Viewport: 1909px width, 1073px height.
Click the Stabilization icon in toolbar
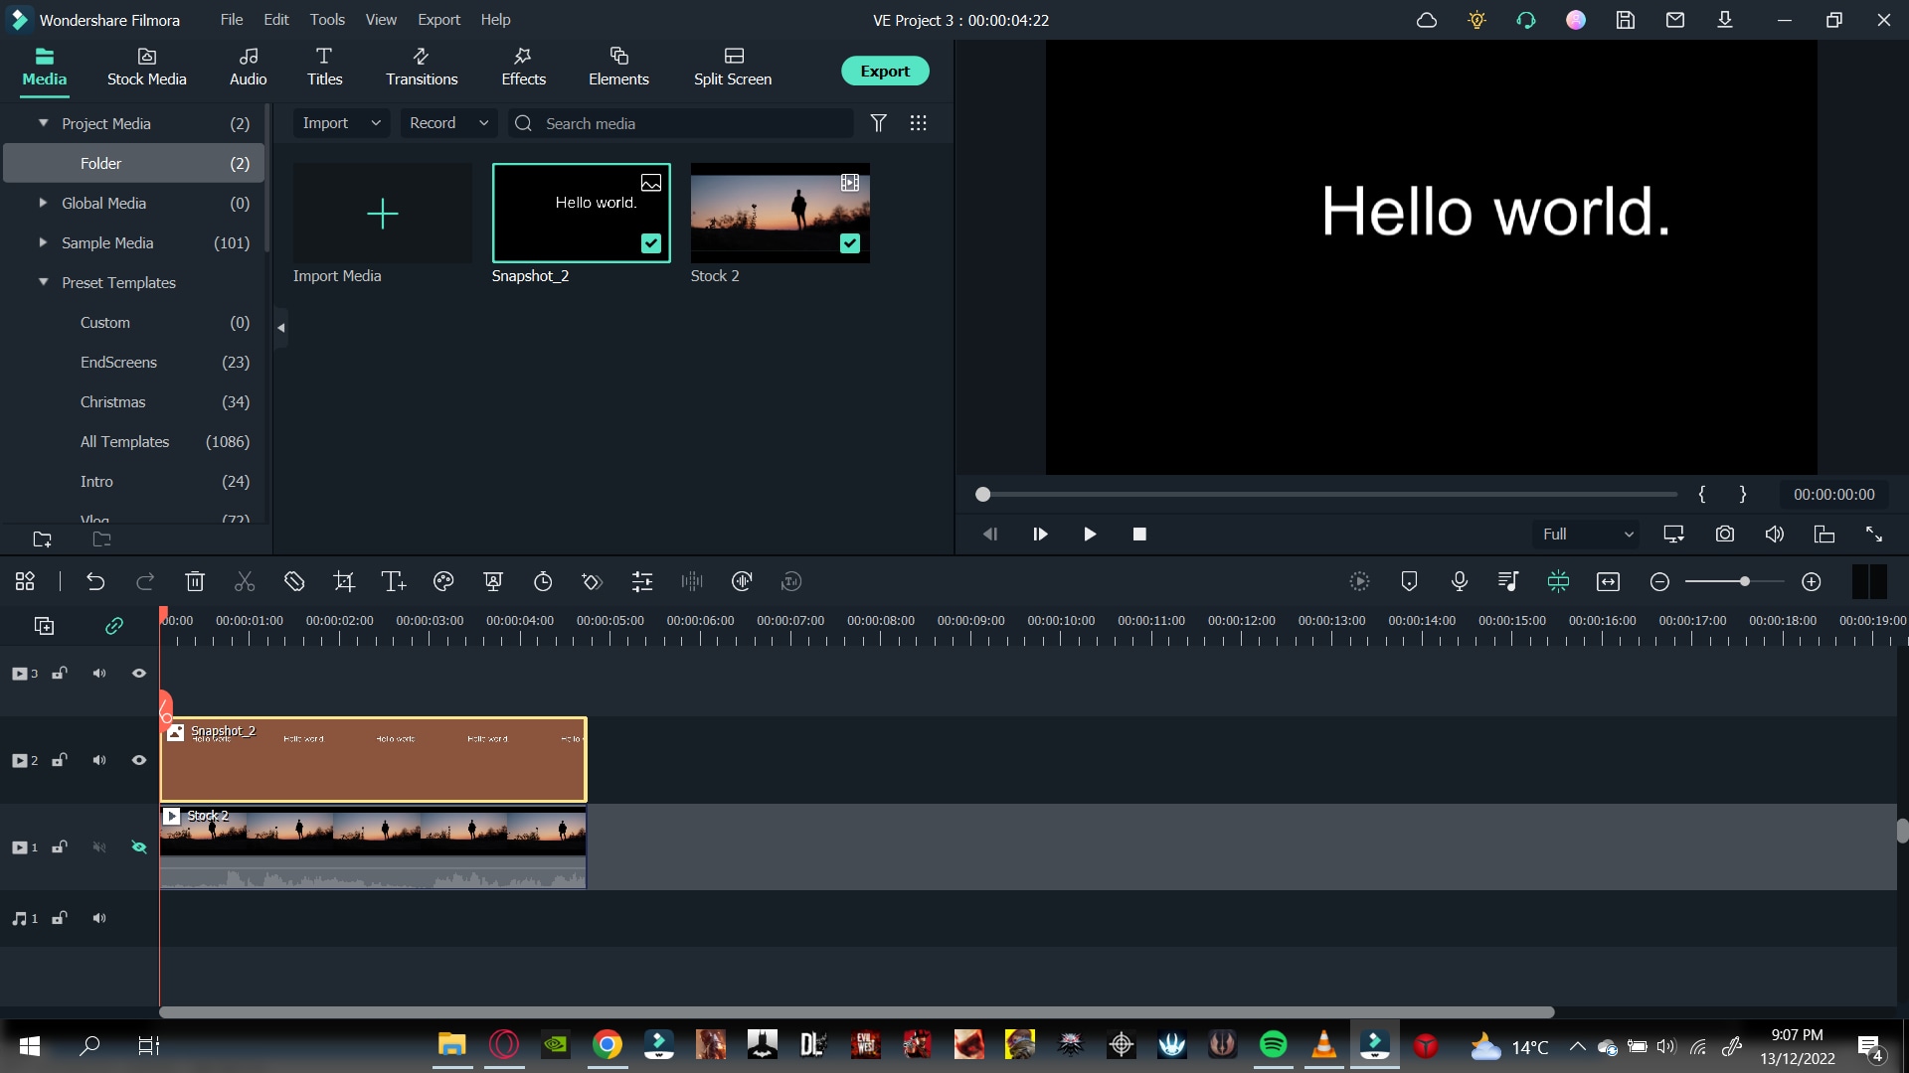point(744,581)
